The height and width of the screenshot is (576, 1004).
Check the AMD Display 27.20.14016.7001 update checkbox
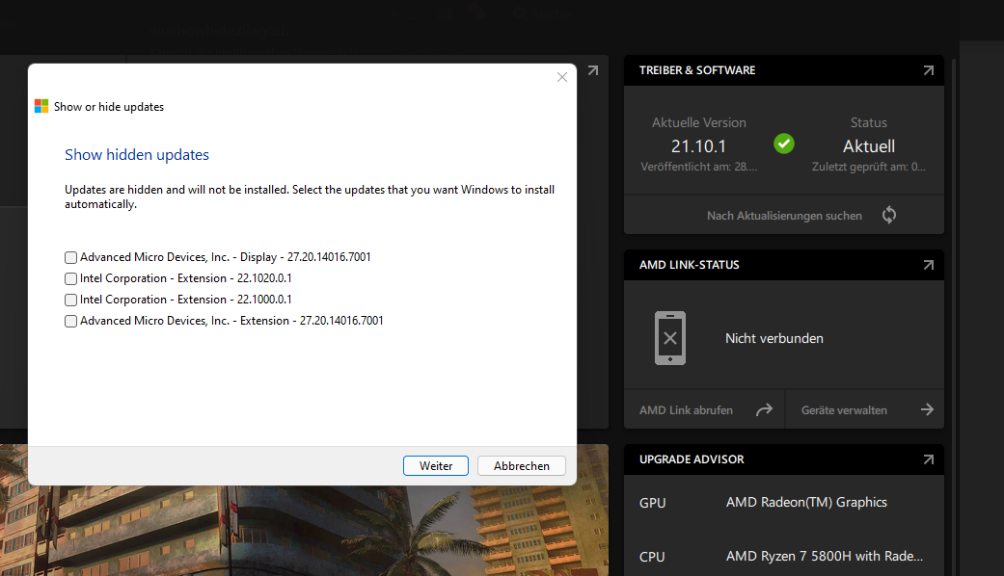pos(70,257)
